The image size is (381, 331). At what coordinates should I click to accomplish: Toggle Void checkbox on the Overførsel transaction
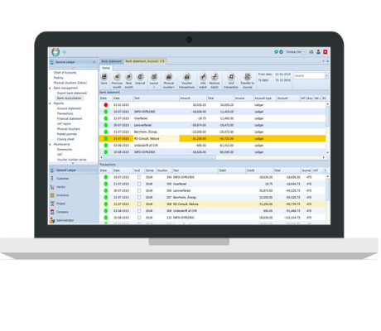[x=139, y=184]
